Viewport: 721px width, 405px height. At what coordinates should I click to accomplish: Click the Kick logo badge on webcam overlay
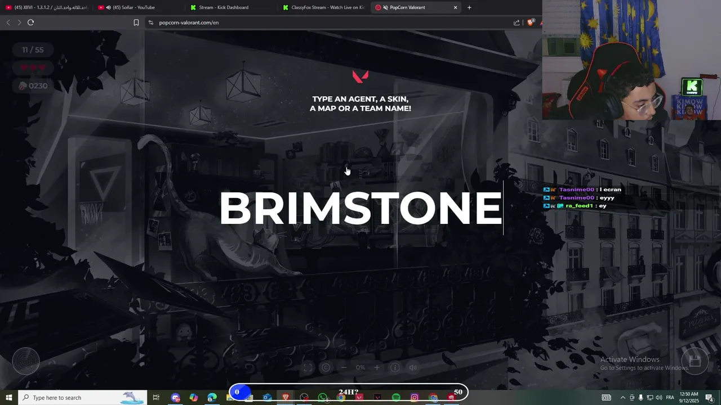[692, 87]
